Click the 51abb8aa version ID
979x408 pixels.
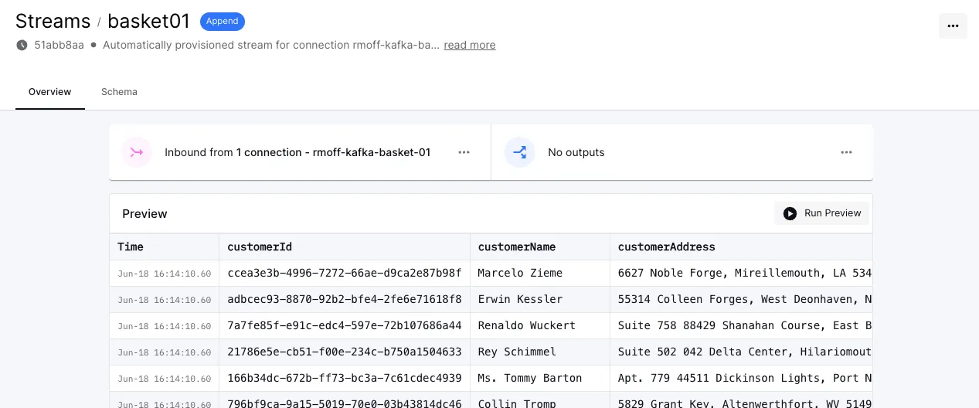coord(59,45)
